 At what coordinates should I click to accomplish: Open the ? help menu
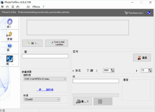point(43,7)
